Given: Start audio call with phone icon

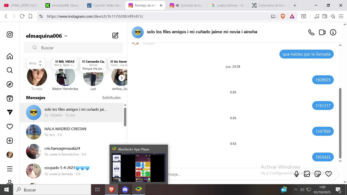Looking at the screenshot, I should [311, 32].
